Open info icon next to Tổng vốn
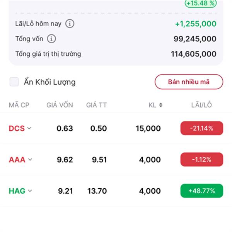Viewport: 232px width, 232px height. [x=51, y=39]
